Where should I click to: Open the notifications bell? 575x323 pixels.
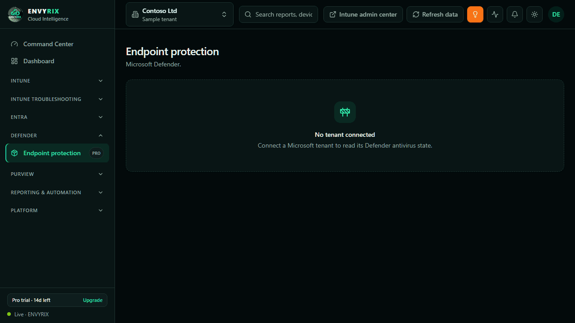coord(515,14)
